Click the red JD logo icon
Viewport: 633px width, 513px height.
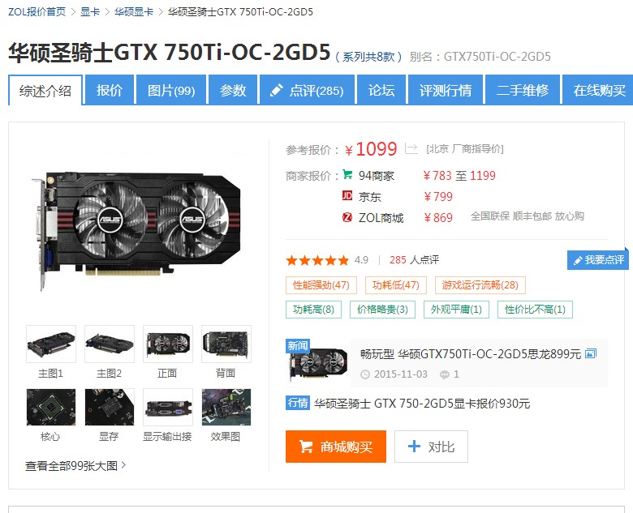[347, 196]
